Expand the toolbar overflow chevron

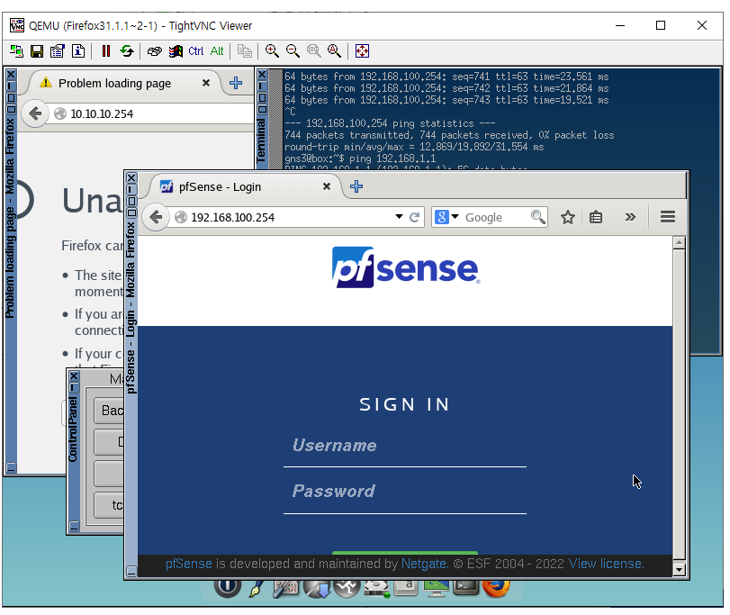point(630,217)
